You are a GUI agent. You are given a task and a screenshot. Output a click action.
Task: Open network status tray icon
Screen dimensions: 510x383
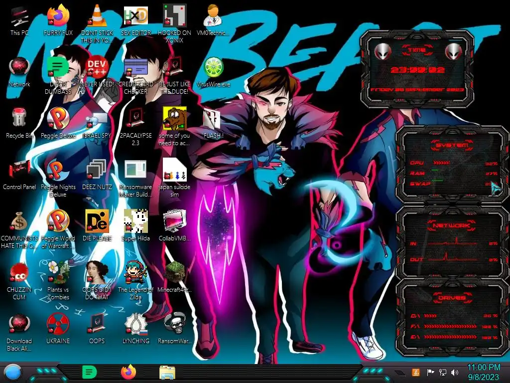[x=442, y=372]
